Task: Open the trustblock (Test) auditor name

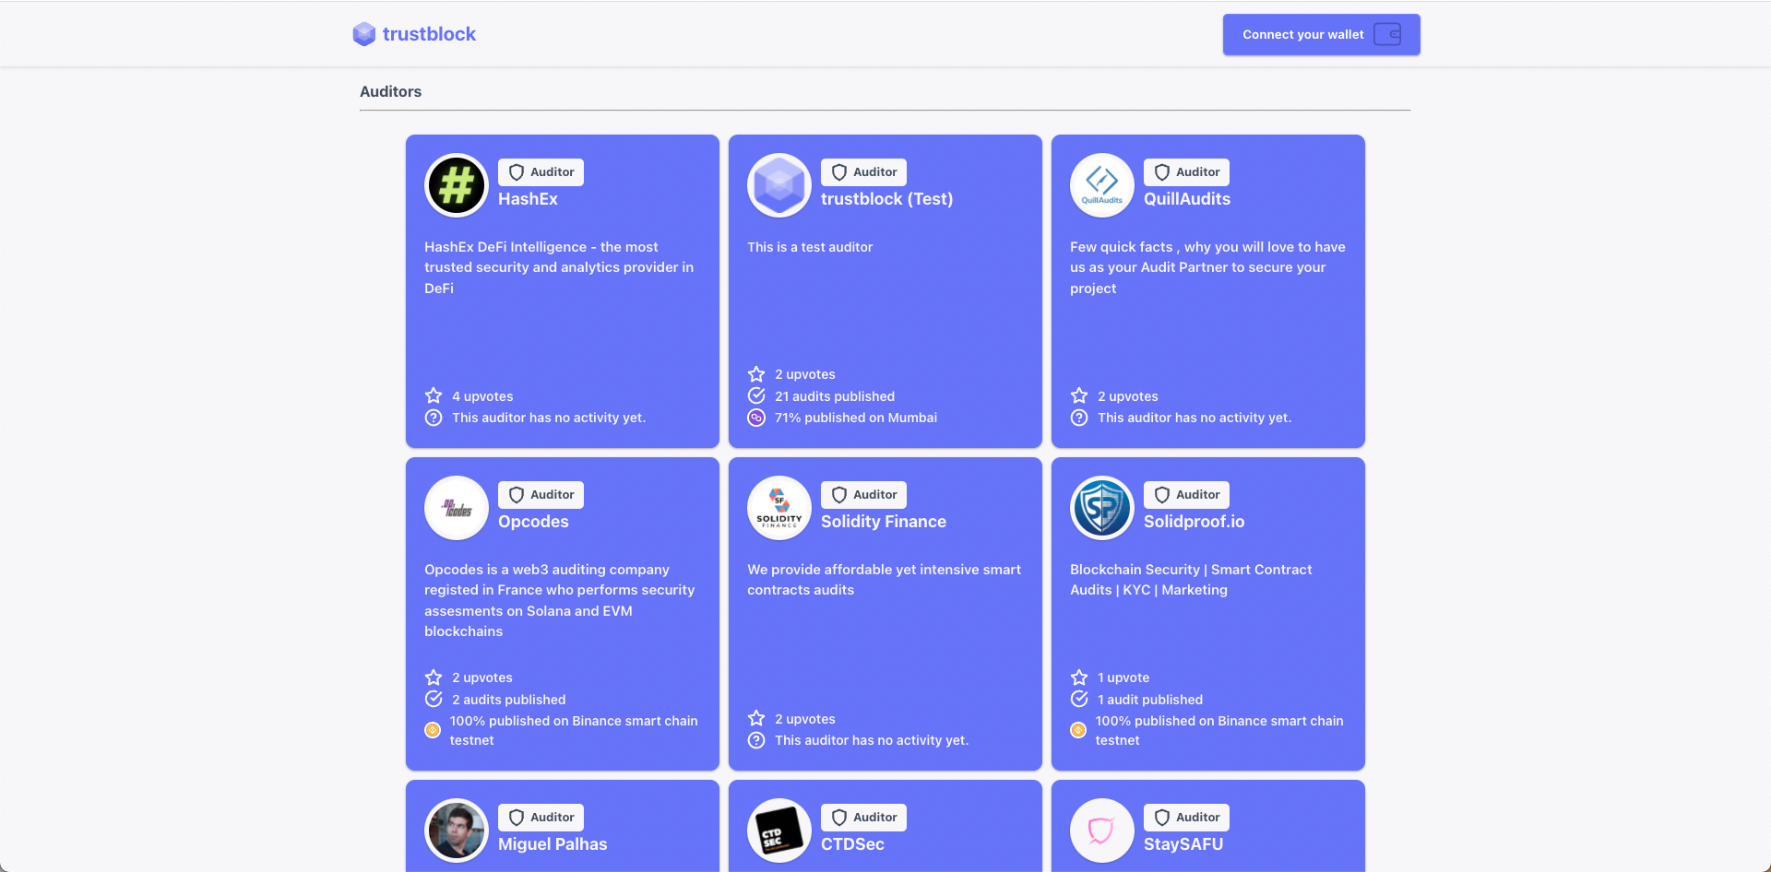Action: coord(886,199)
